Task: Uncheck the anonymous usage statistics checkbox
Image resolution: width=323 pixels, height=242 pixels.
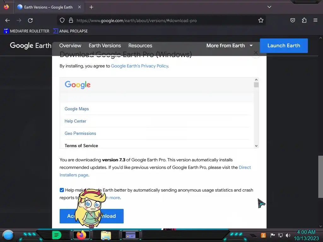Action: point(62,190)
